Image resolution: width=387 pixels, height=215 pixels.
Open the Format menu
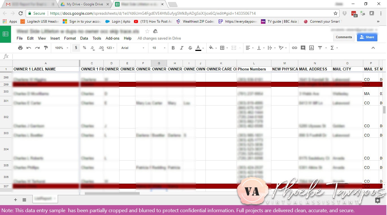point(70,38)
